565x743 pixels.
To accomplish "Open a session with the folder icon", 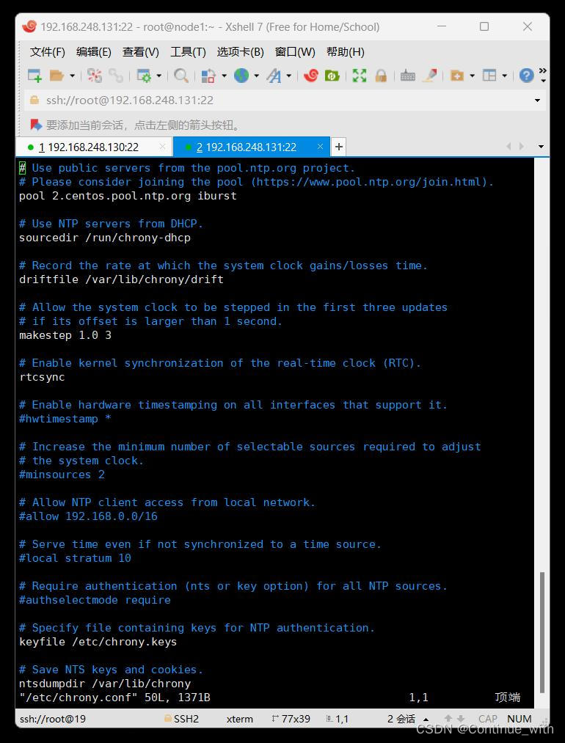I will click(x=57, y=76).
